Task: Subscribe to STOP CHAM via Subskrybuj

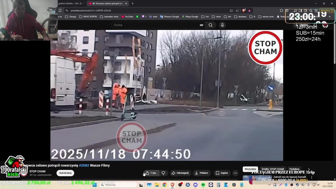Action: pyautogui.click(x=65, y=173)
